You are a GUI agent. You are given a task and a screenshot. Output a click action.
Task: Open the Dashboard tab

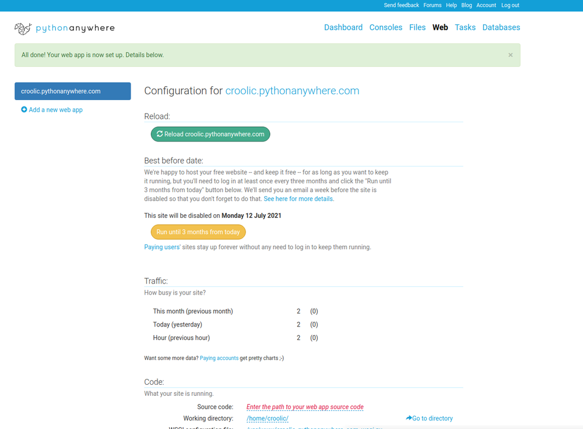[343, 27]
